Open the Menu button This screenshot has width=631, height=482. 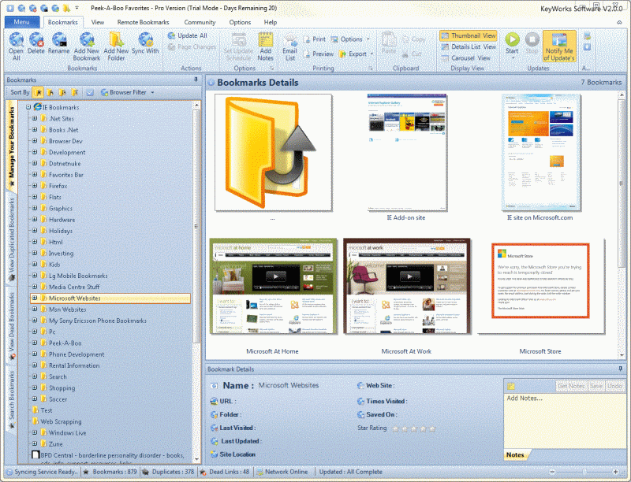[x=22, y=22]
